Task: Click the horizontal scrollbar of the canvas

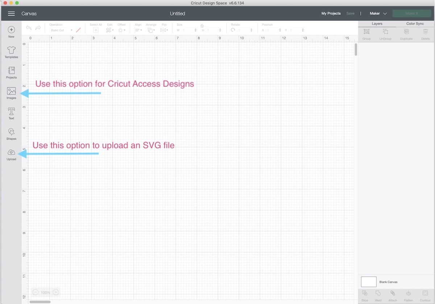Action: point(40,301)
